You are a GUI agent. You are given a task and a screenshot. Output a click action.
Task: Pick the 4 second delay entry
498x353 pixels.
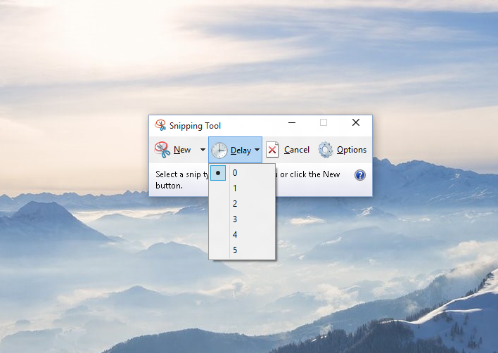click(235, 234)
